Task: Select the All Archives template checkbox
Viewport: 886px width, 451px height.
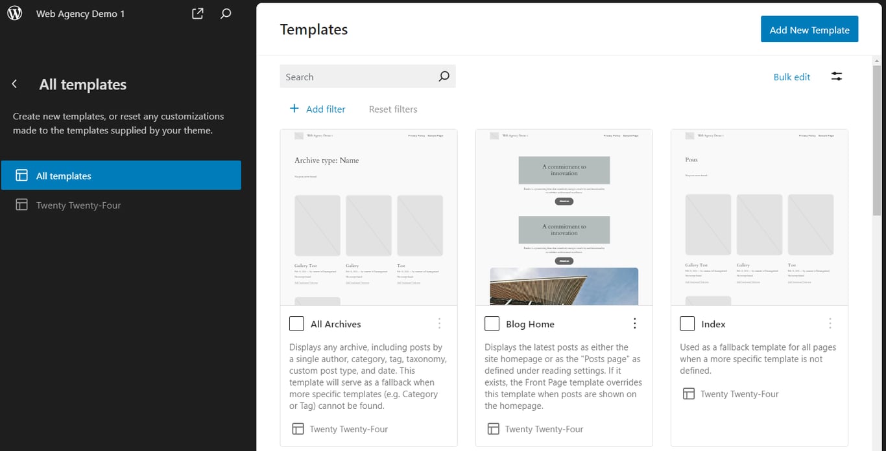Action: (296, 323)
